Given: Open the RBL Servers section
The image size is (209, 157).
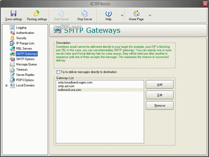Looking at the screenshot, I should (x=24, y=49).
